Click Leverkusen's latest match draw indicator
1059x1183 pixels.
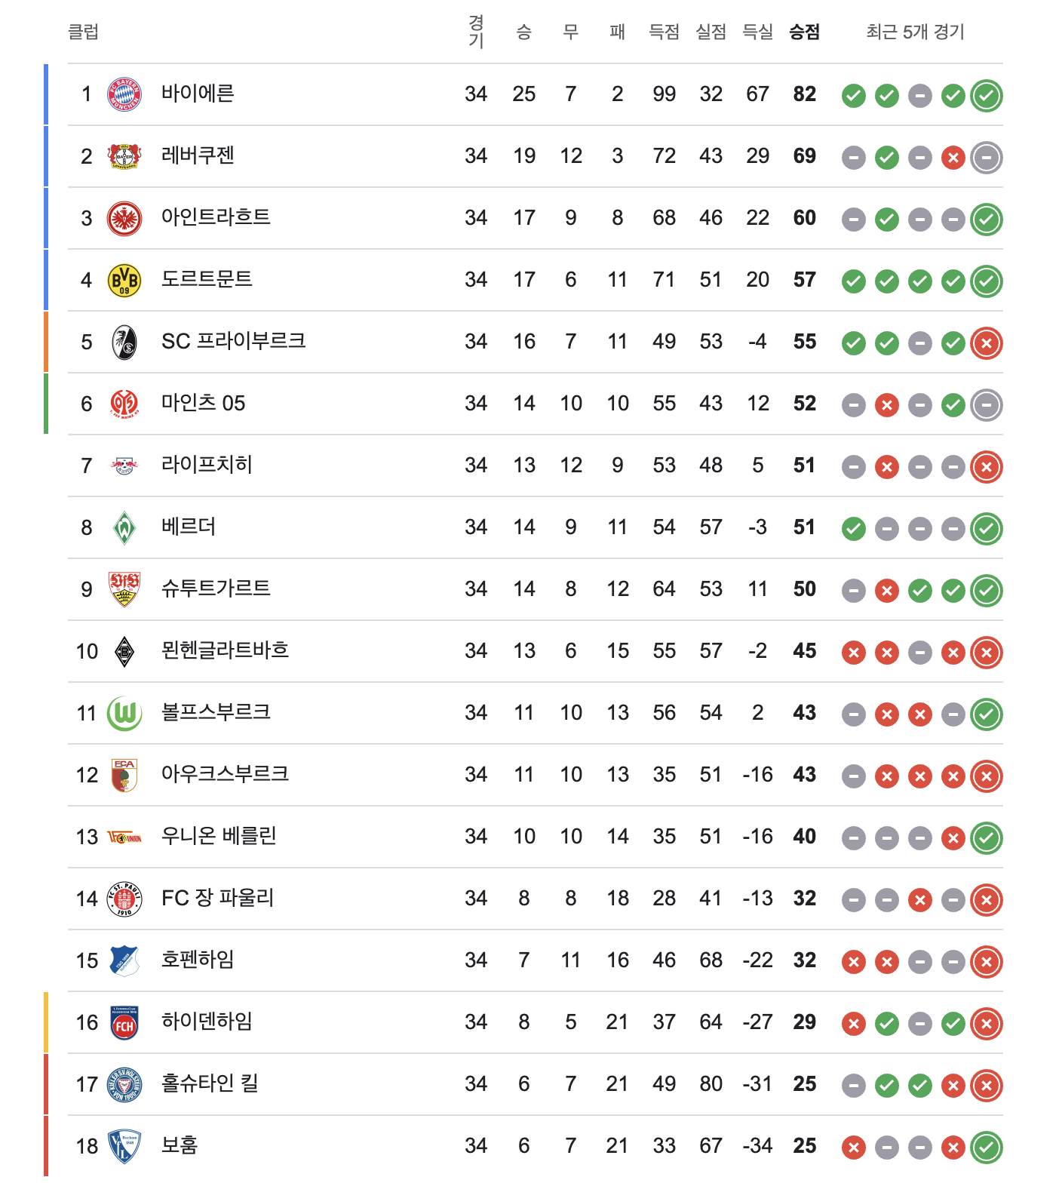[987, 157]
